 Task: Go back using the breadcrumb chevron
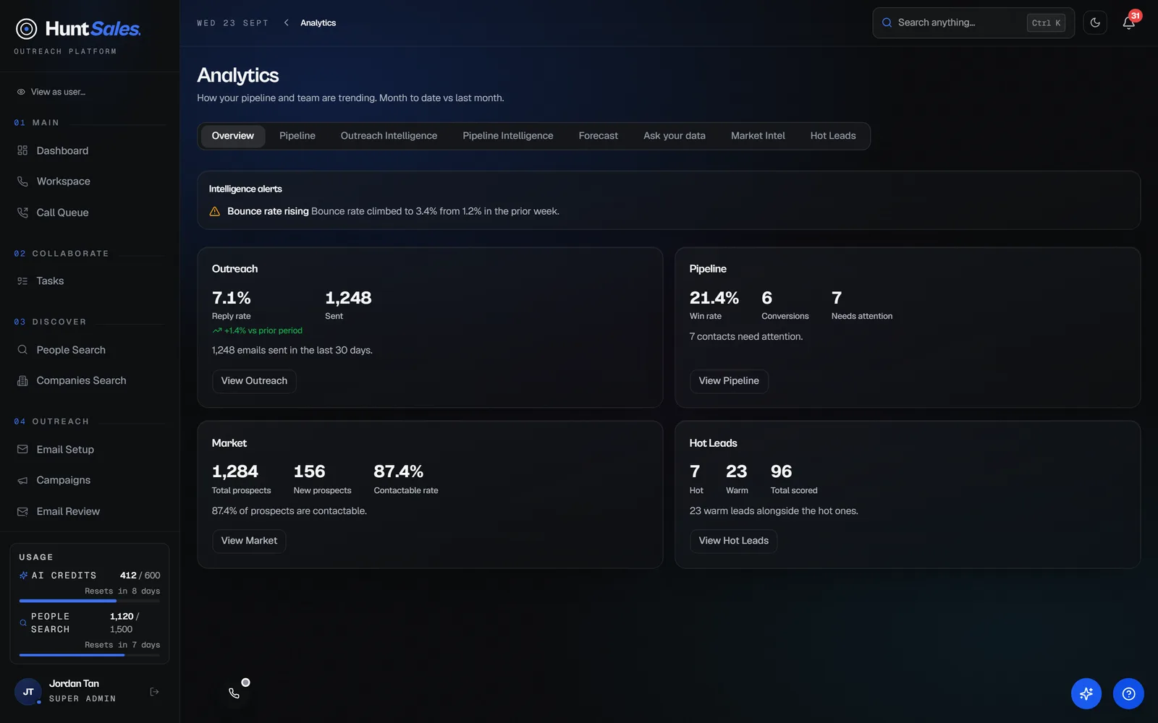pyautogui.click(x=287, y=23)
